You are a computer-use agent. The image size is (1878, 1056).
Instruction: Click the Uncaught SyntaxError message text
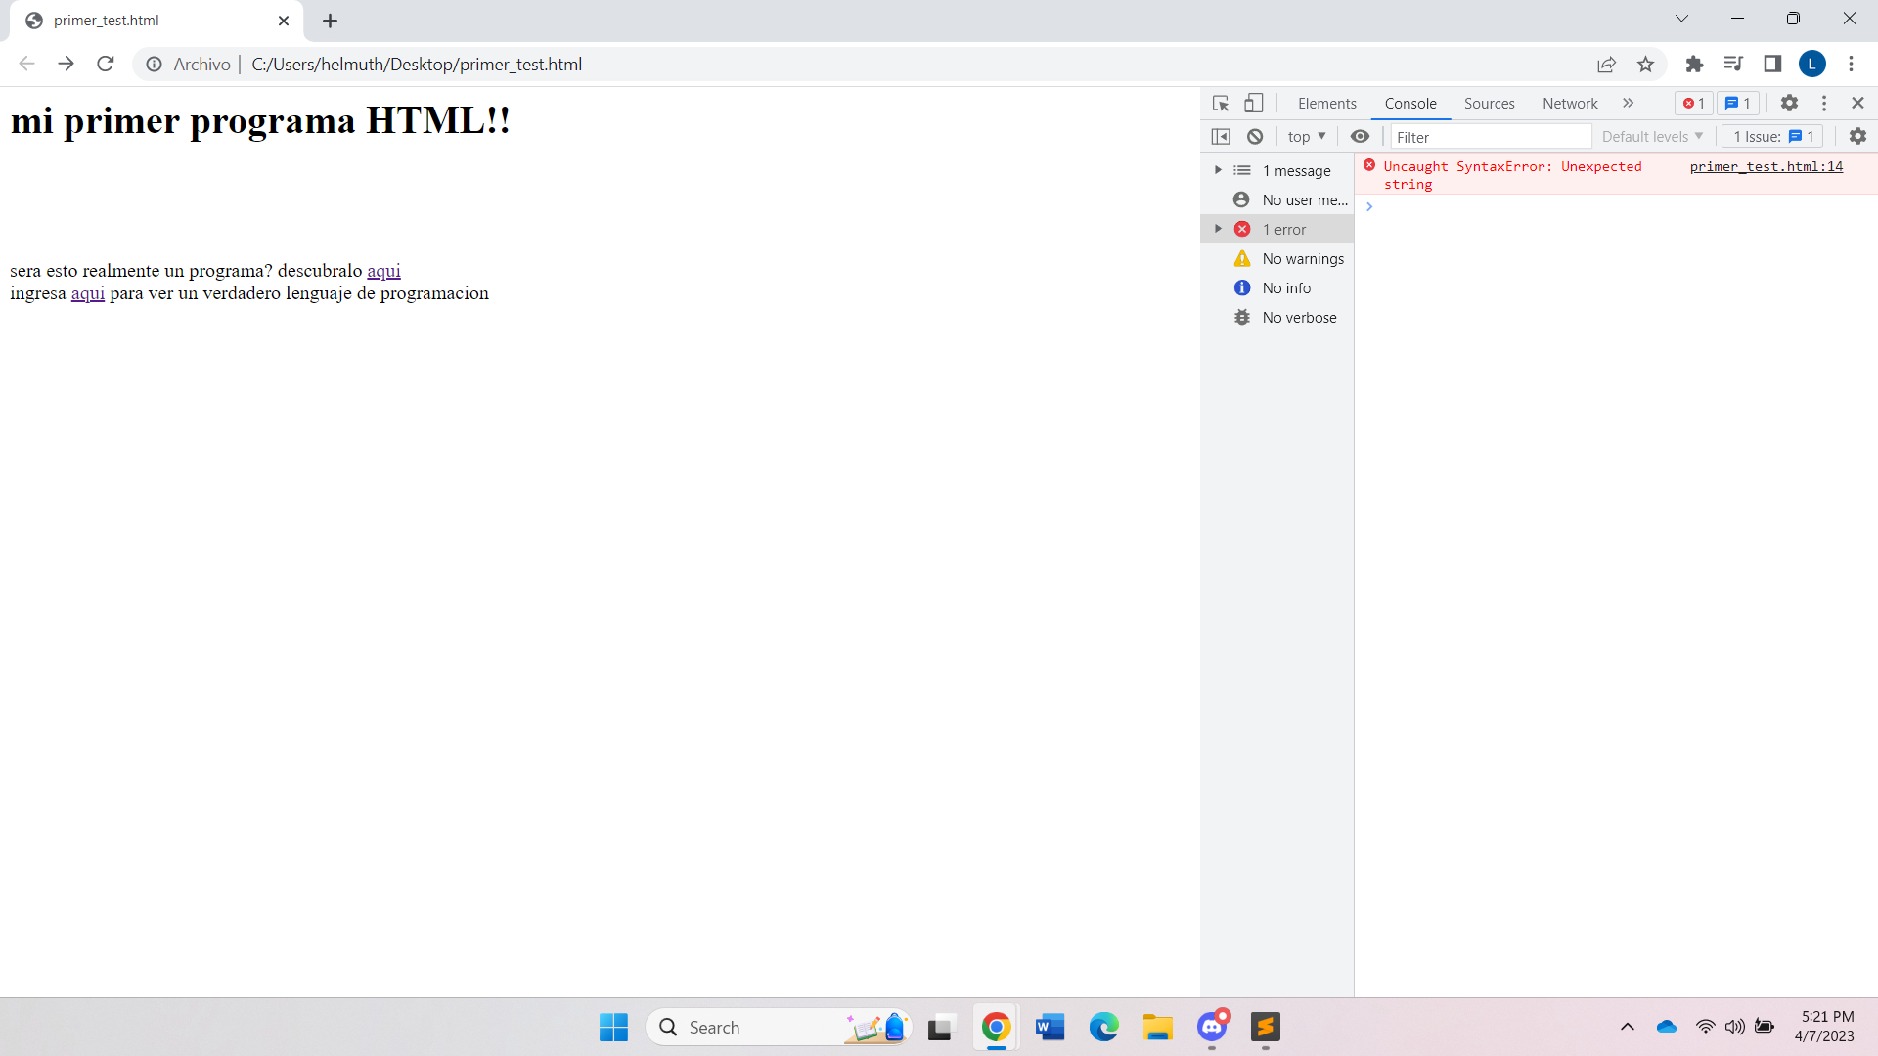1512,175
